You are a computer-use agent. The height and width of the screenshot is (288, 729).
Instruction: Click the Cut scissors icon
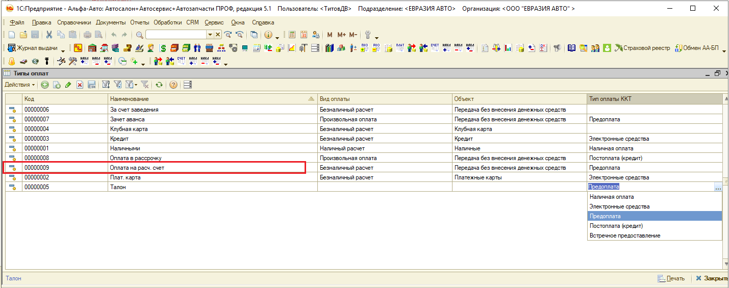(x=49, y=35)
